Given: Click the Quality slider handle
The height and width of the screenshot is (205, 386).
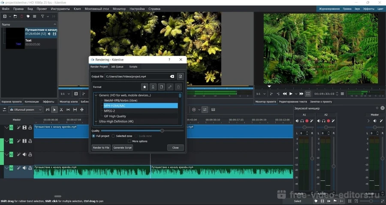Looking at the screenshot, I should pyautogui.click(x=162, y=131).
